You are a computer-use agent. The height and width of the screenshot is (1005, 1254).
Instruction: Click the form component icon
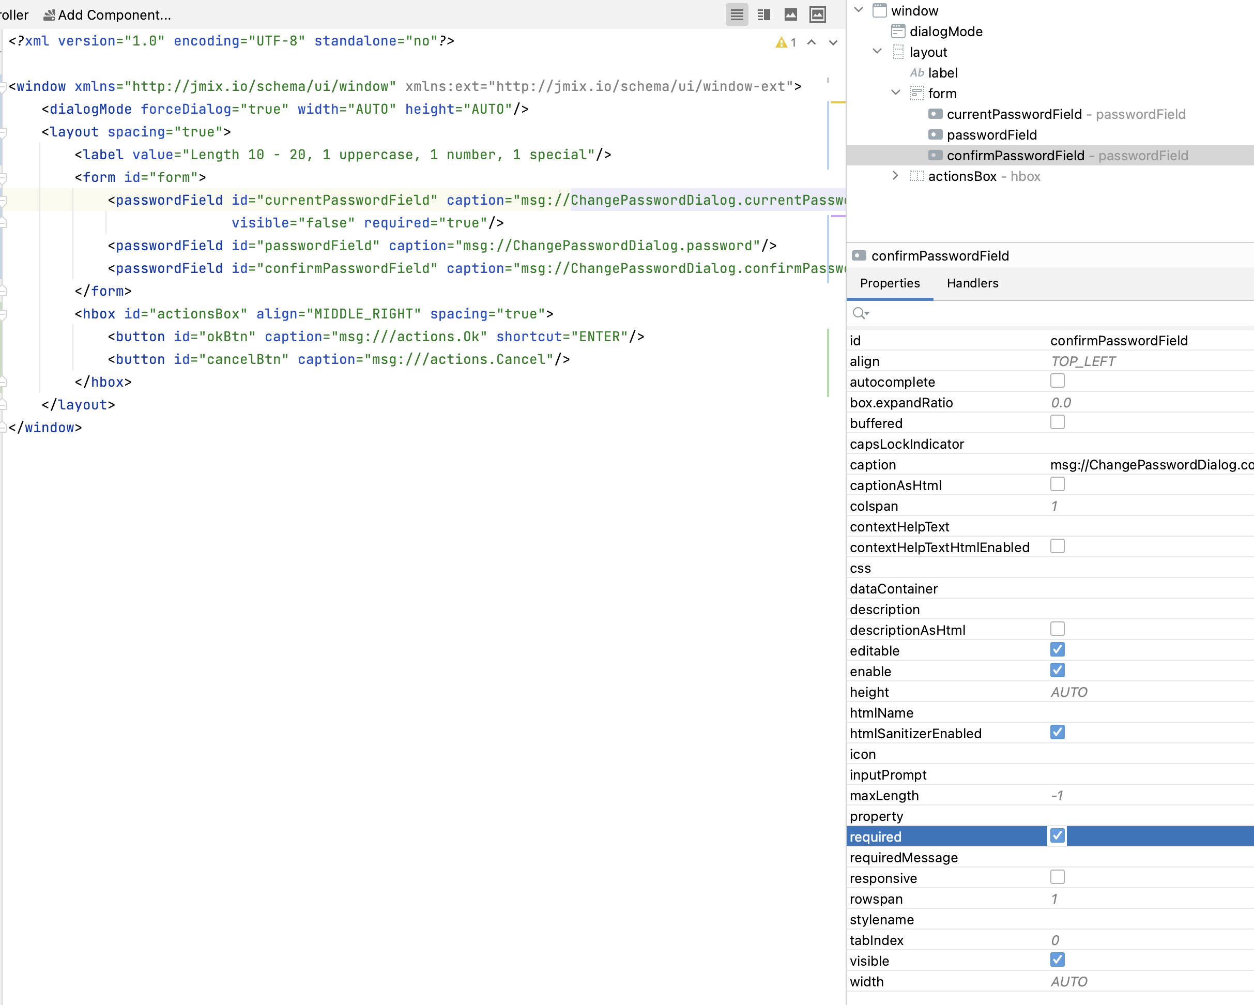point(916,93)
